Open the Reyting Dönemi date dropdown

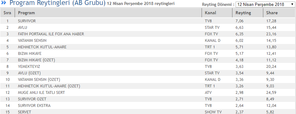coord(265,4)
